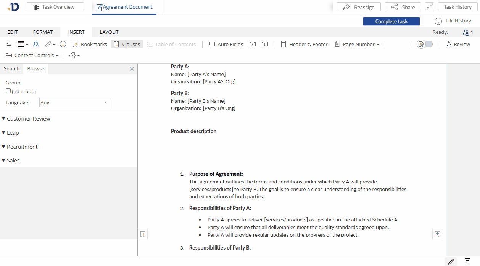Select the INSERT ribbon tab
Image resolution: width=480 pixels, height=266 pixels.
[76, 32]
